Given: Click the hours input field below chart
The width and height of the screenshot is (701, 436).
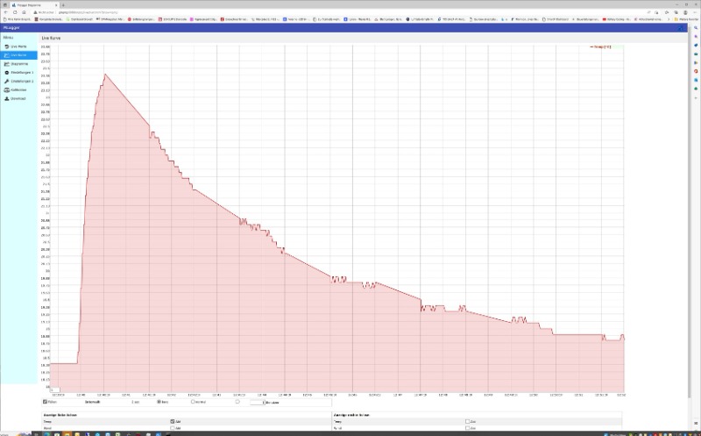Looking at the screenshot, I should (257, 402).
